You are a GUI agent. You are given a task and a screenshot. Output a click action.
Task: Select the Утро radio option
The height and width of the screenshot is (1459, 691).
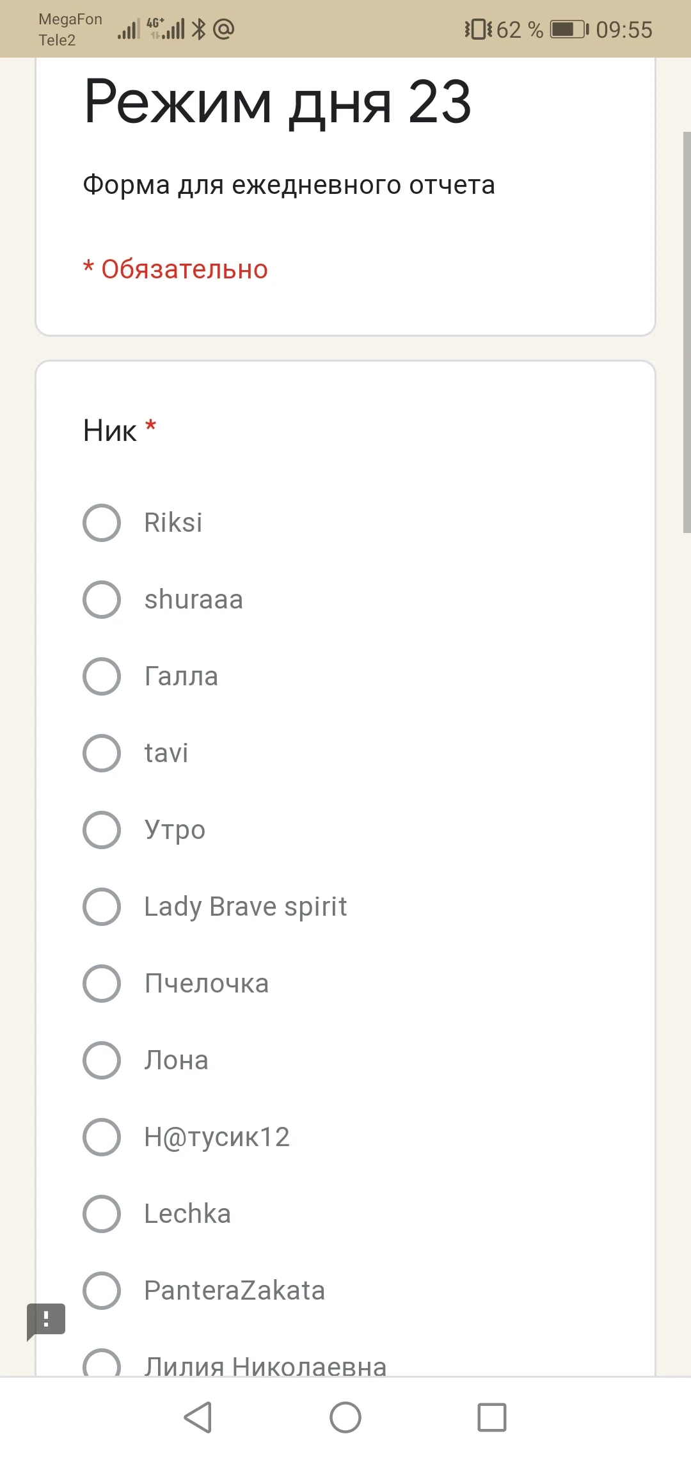tap(102, 830)
